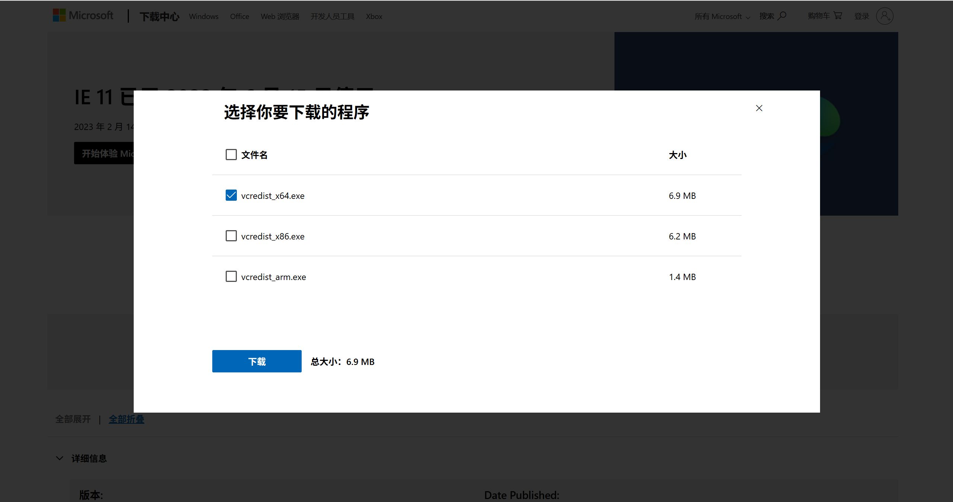Open the 开发人员工具 menu item

point(332,16)
